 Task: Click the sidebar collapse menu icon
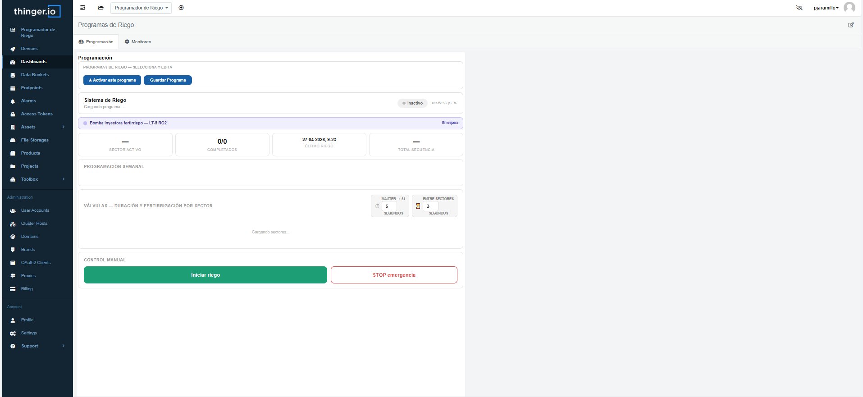(82, 8)
